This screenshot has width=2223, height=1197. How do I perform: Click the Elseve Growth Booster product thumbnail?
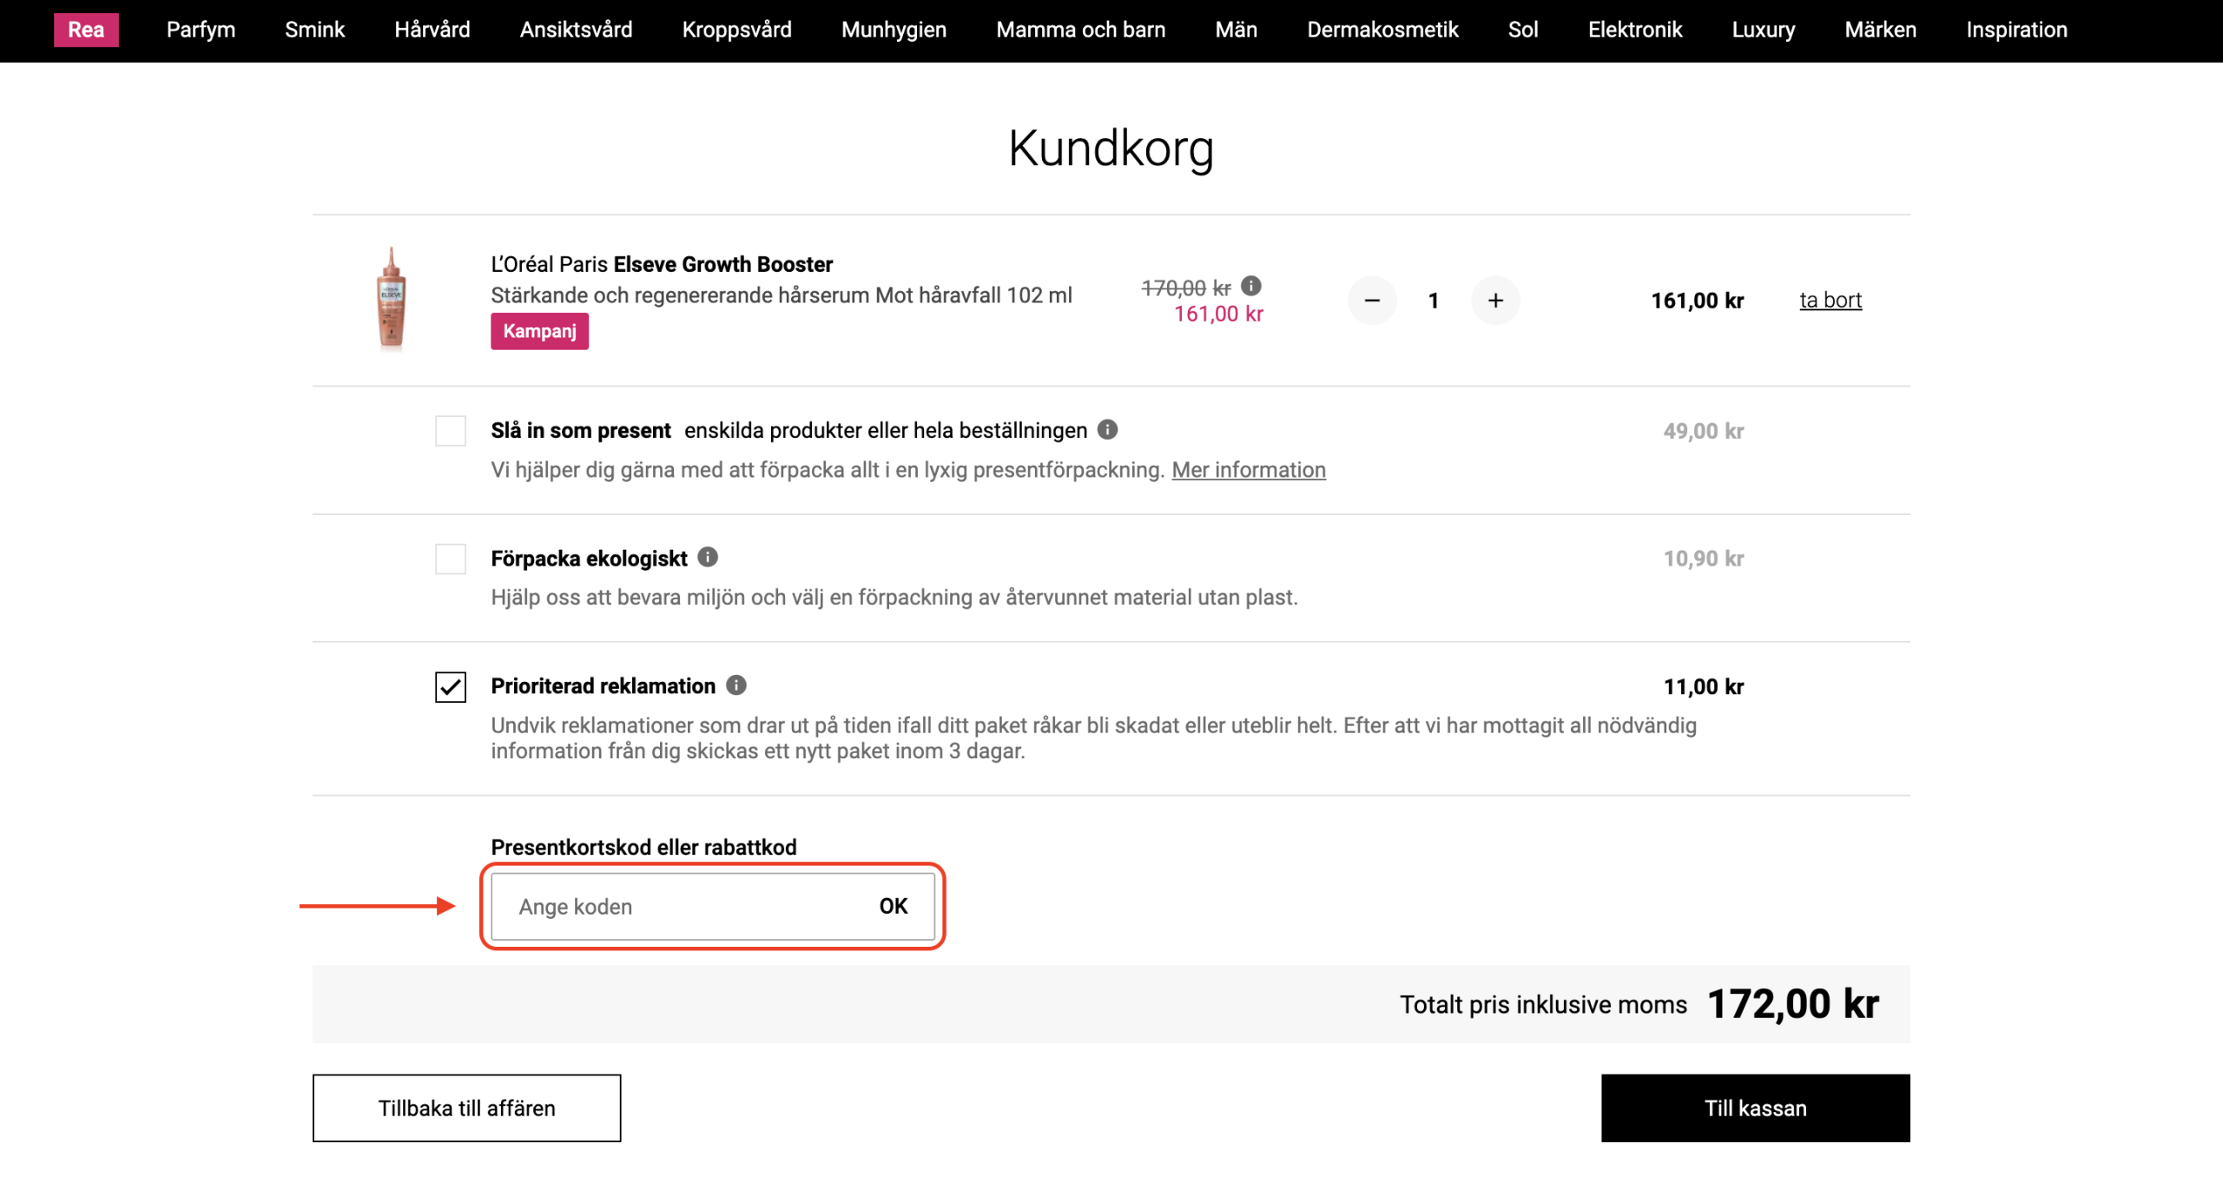pyautogui.click(x=392, y=299)
